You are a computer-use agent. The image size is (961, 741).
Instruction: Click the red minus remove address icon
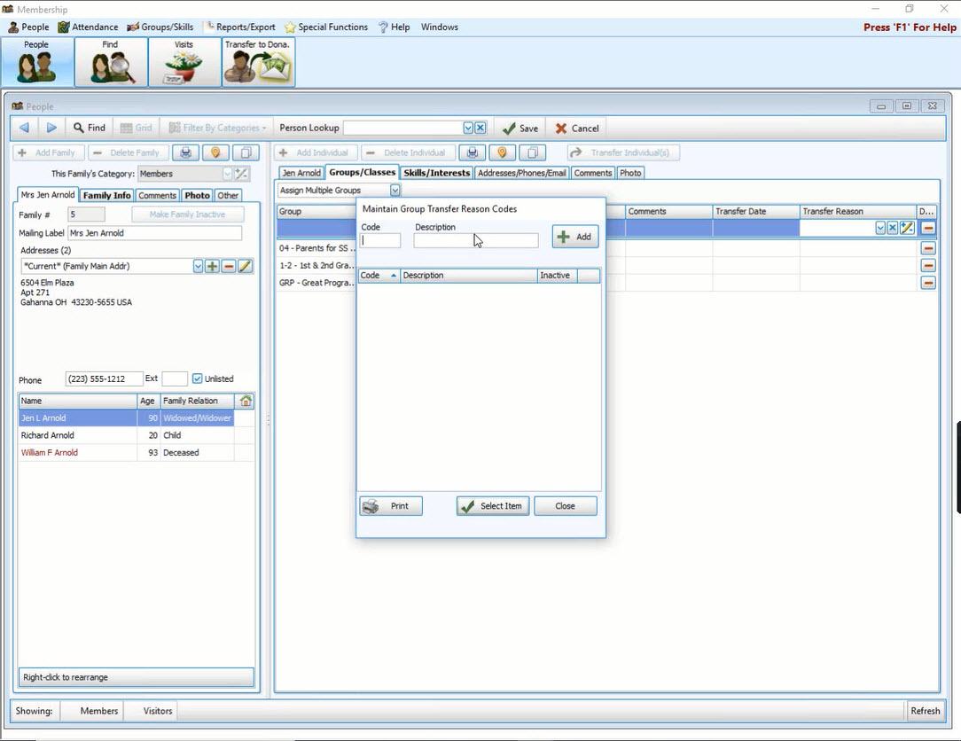(x=229, y=266)
